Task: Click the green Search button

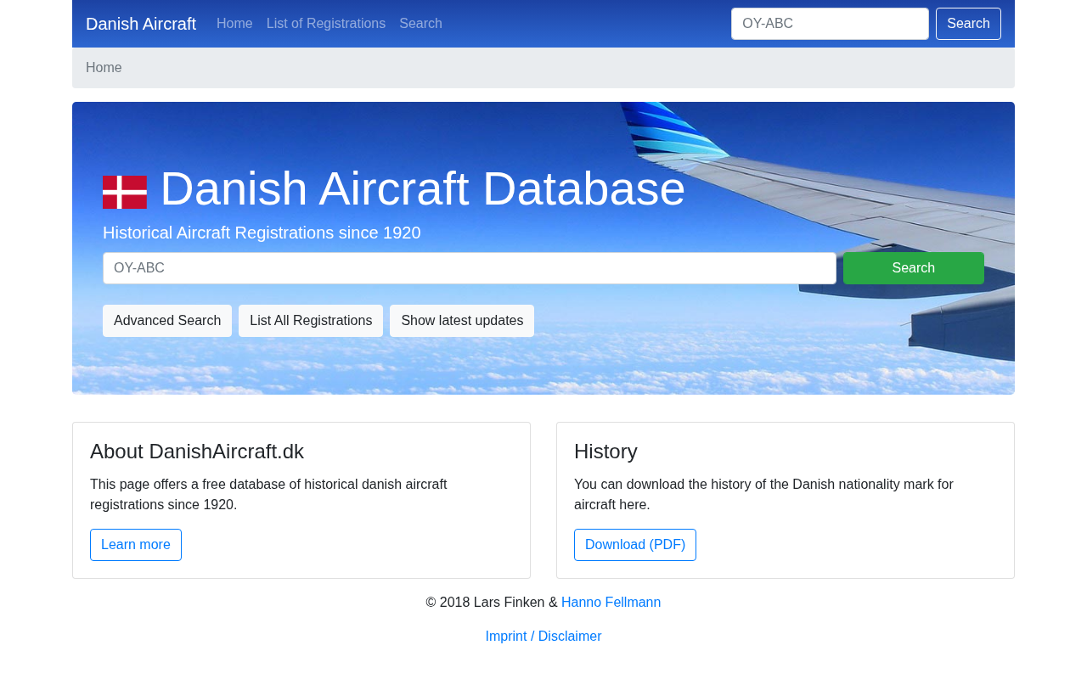Action: pos(914,268)
